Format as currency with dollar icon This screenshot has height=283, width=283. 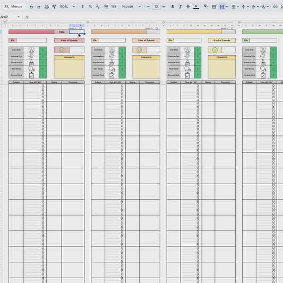(x=82, y=7)
